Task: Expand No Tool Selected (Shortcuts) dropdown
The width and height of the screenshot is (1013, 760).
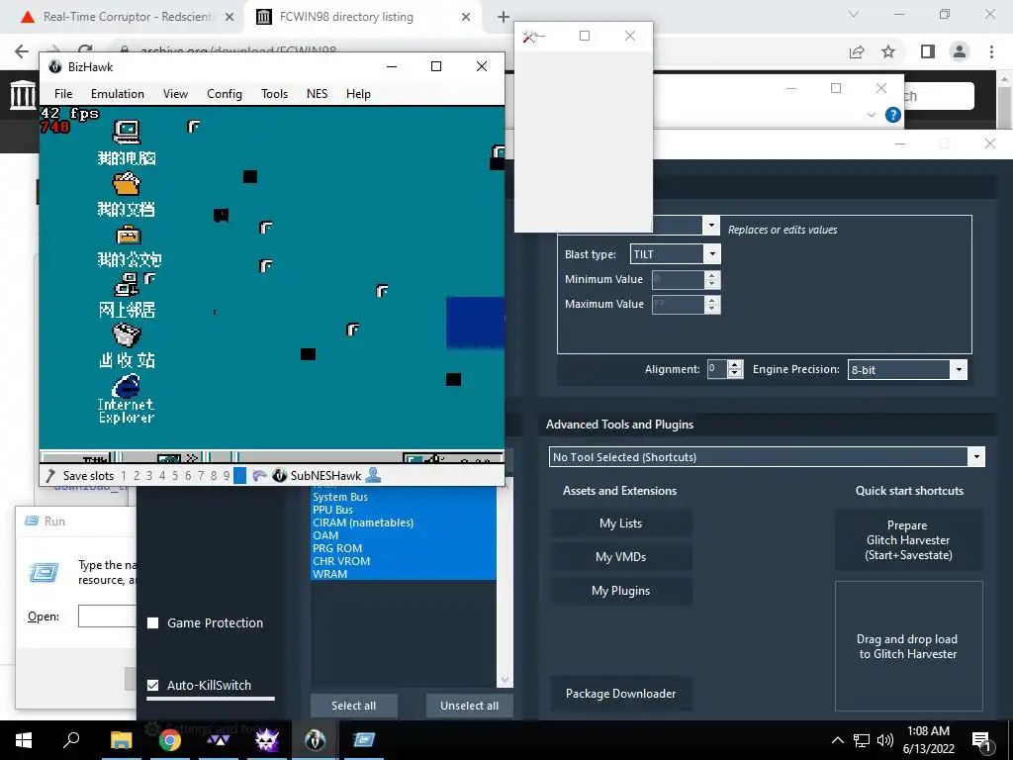Action: click(976, 457)
